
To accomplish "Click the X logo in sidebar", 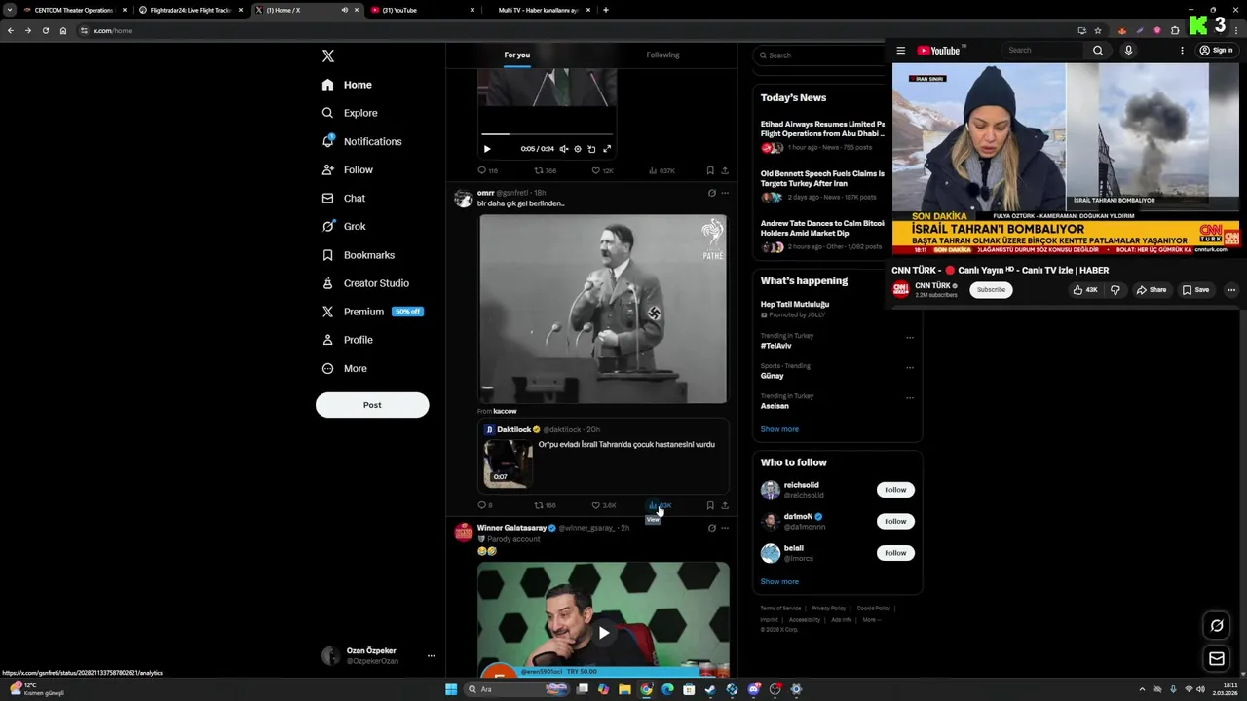I will [x=328, y=56].
